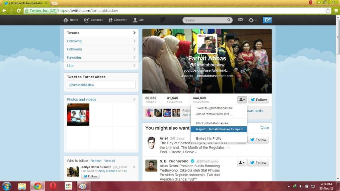View the 344,839 followers count
This screenshot has width=340, height=191.
tap(201, 99)
